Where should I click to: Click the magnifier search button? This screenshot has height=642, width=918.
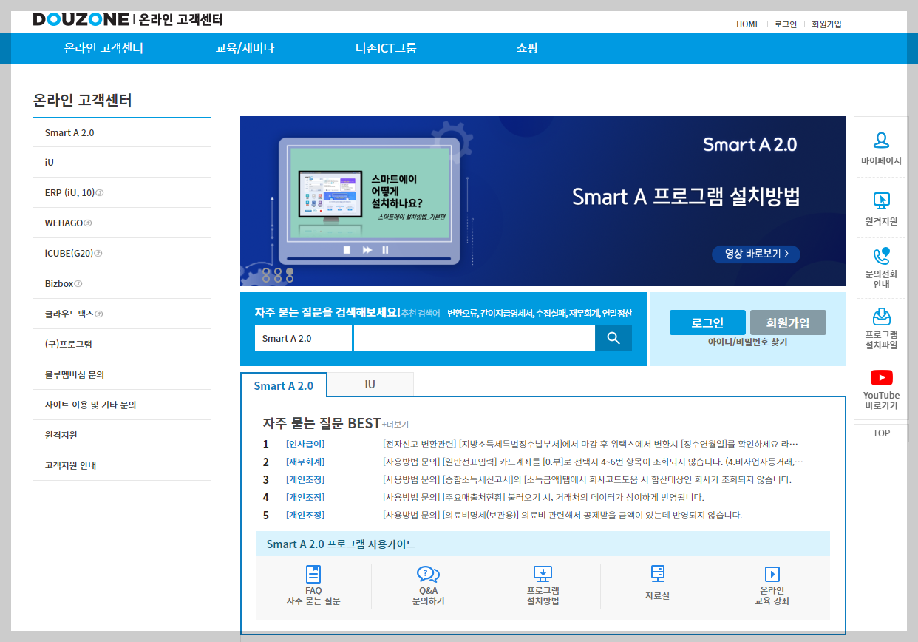point(613,338)
